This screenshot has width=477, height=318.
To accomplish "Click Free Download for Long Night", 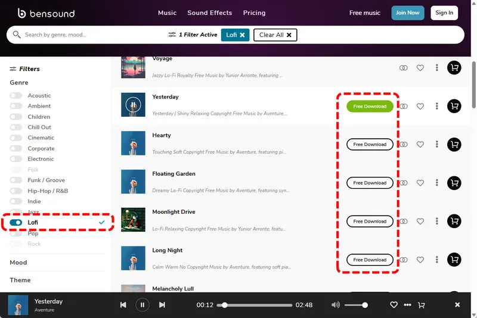I will [x=370, y=260].
